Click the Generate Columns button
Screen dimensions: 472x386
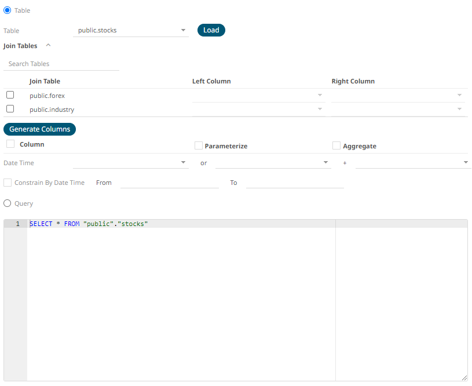point(39,129)
